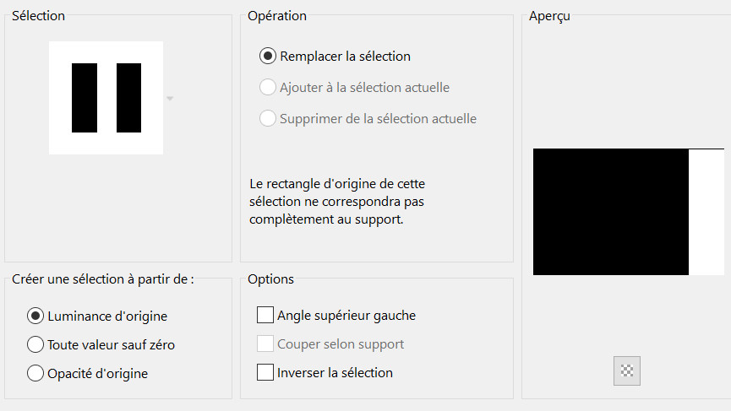Choose Ajouter à la sélection actuelle

(268, 88)
